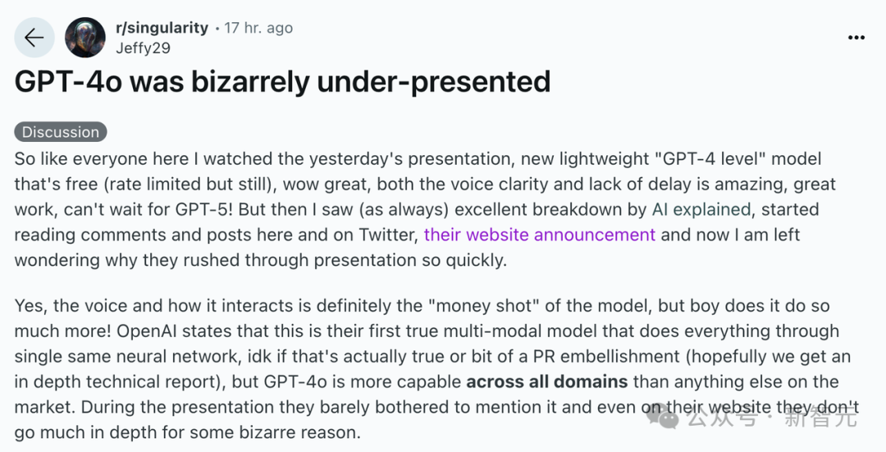This screenshot has height=452, width=886.
Task: Click the phrase in depth technical report
Action: click(x=116, y=382)
